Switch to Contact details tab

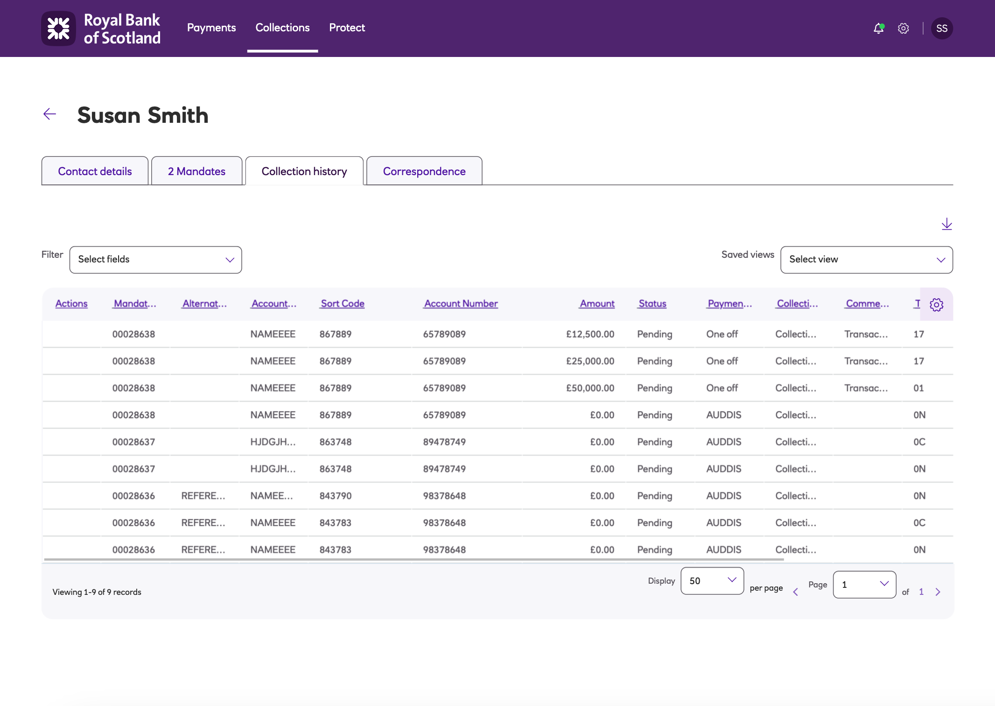click(95, 171)
